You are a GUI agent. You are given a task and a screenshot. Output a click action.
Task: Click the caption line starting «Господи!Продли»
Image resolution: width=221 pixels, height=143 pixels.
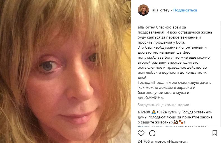coord(174,82)
